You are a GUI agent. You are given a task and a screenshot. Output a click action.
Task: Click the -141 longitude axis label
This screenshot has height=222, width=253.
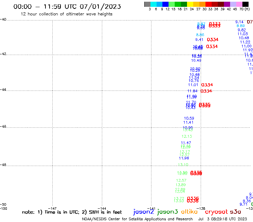(x=151, y=208)
